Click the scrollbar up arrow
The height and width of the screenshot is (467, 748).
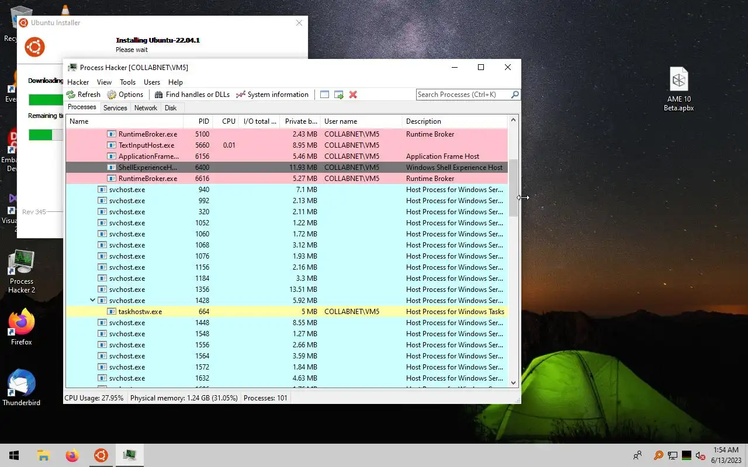click(x=514, y=120)
